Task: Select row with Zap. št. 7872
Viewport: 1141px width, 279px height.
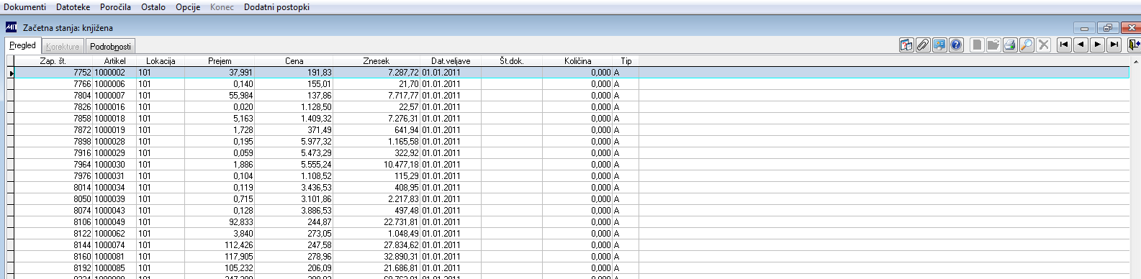Action: (572, 130)
